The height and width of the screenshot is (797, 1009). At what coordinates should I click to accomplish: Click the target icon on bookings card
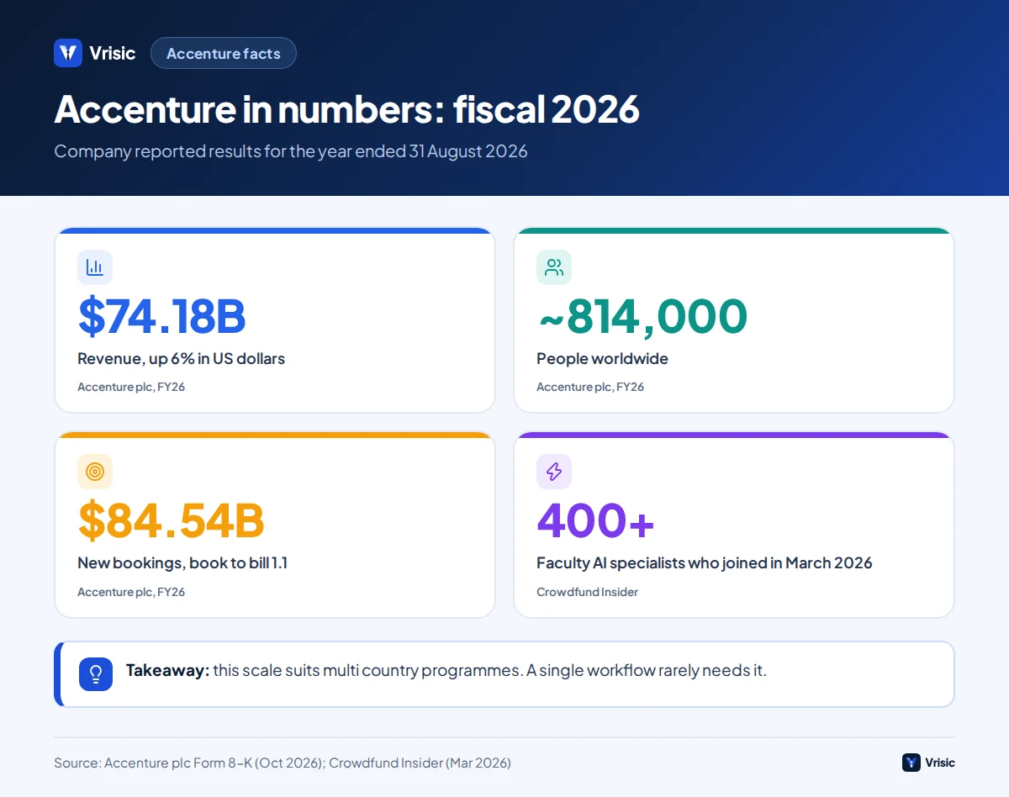(x=95, y=472)
